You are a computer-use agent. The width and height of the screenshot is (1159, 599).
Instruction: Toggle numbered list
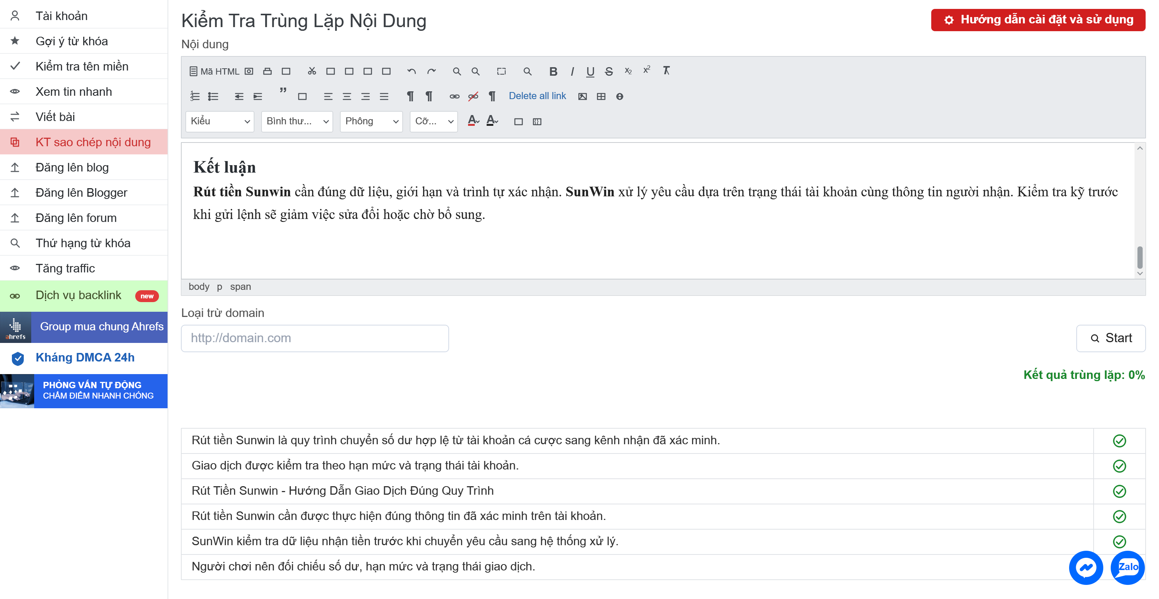(x=195, y=96)
